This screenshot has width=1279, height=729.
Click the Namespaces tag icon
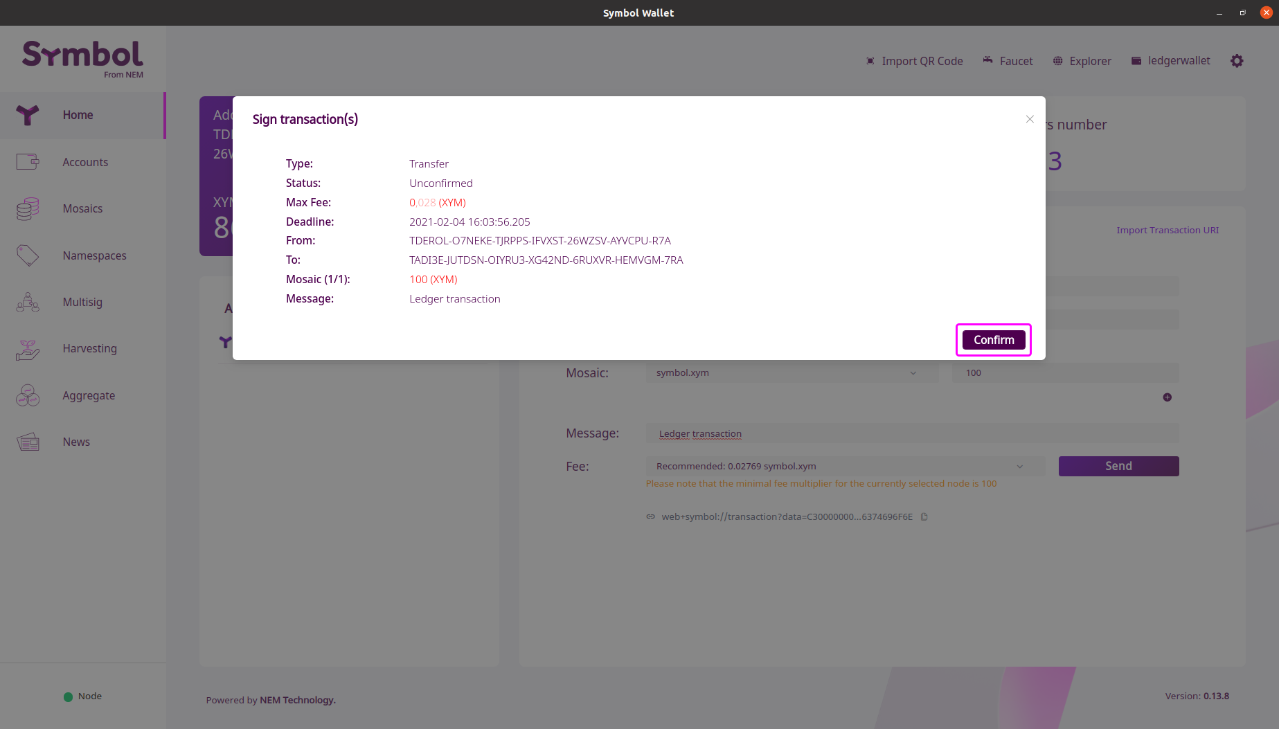coord(28,255)
